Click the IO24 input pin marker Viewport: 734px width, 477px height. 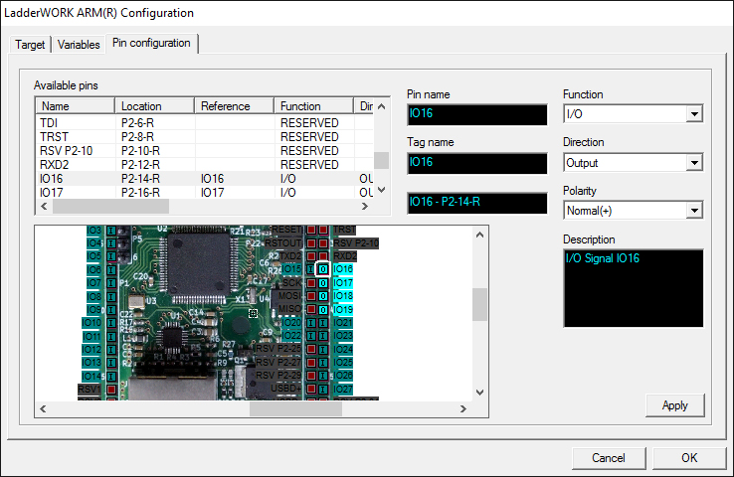[x=323, y=350]
